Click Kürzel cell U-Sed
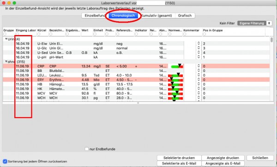 (x=42, y=53)
